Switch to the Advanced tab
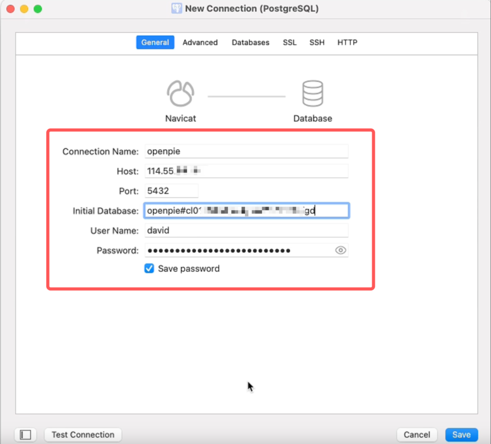This screenshot has width=491, height=444. (x=200, y=42)
